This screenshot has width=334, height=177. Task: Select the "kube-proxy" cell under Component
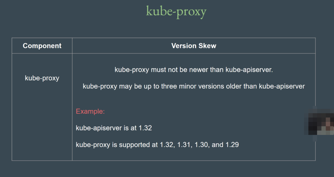pos(42,78)
